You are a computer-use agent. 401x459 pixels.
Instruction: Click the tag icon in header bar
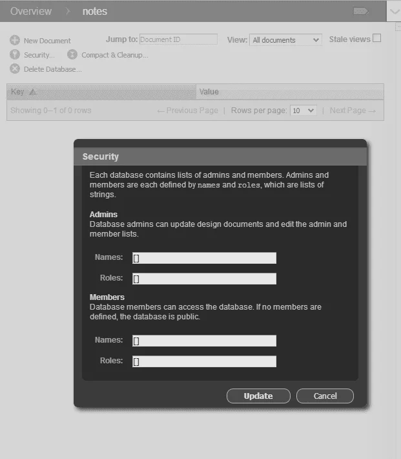pyautogui.click(x=362, y=11)
